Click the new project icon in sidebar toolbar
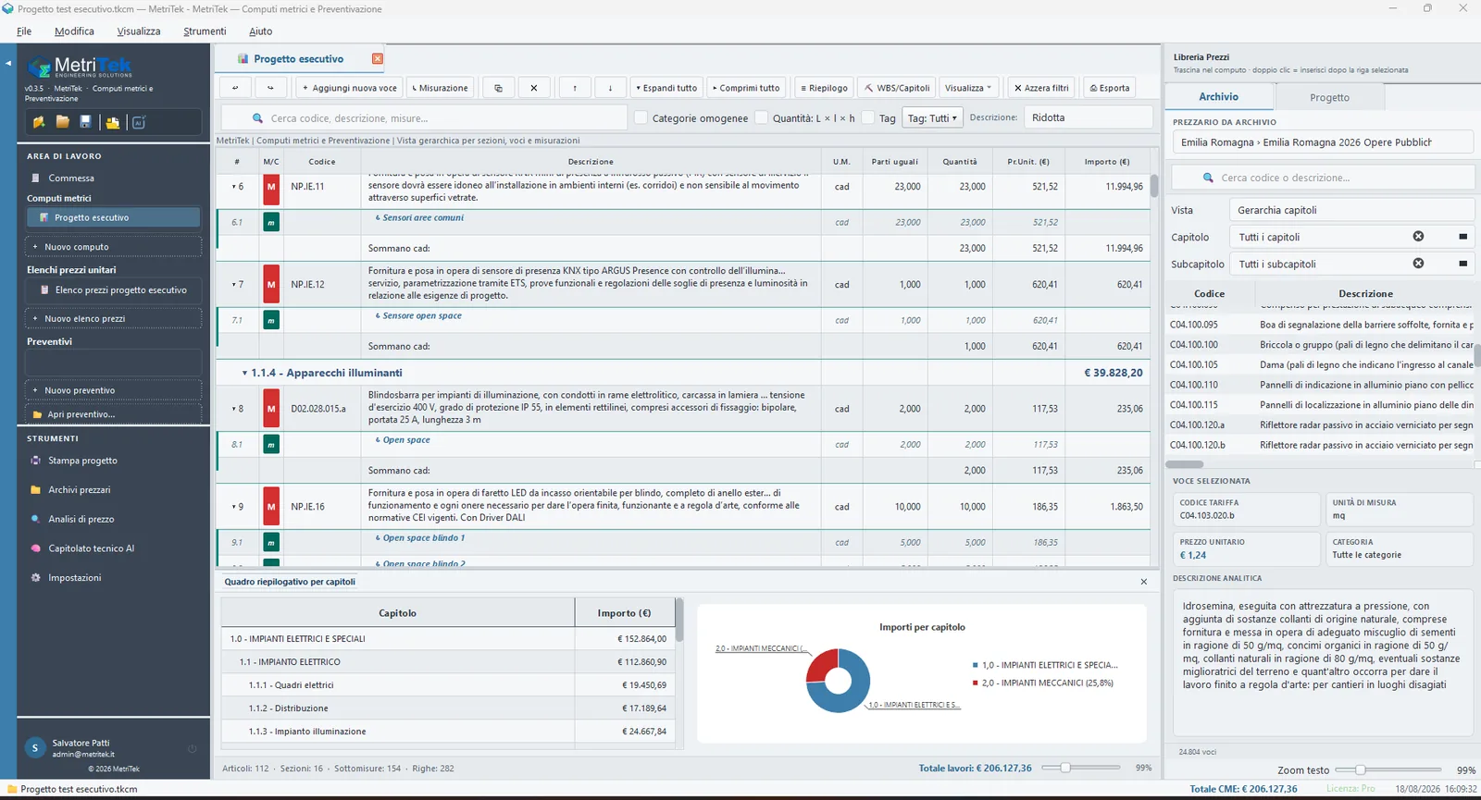1481x800 pixels. point(39,122)
